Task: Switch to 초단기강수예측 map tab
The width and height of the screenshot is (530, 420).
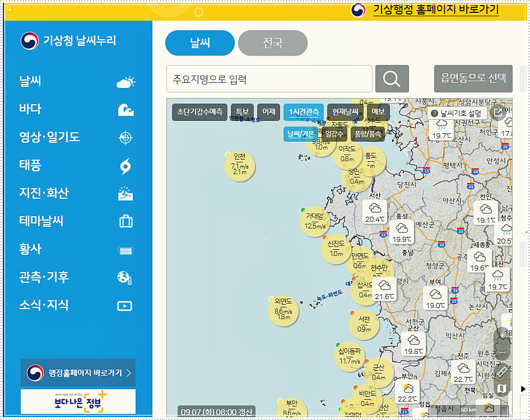Action: [x=200, y=112]
